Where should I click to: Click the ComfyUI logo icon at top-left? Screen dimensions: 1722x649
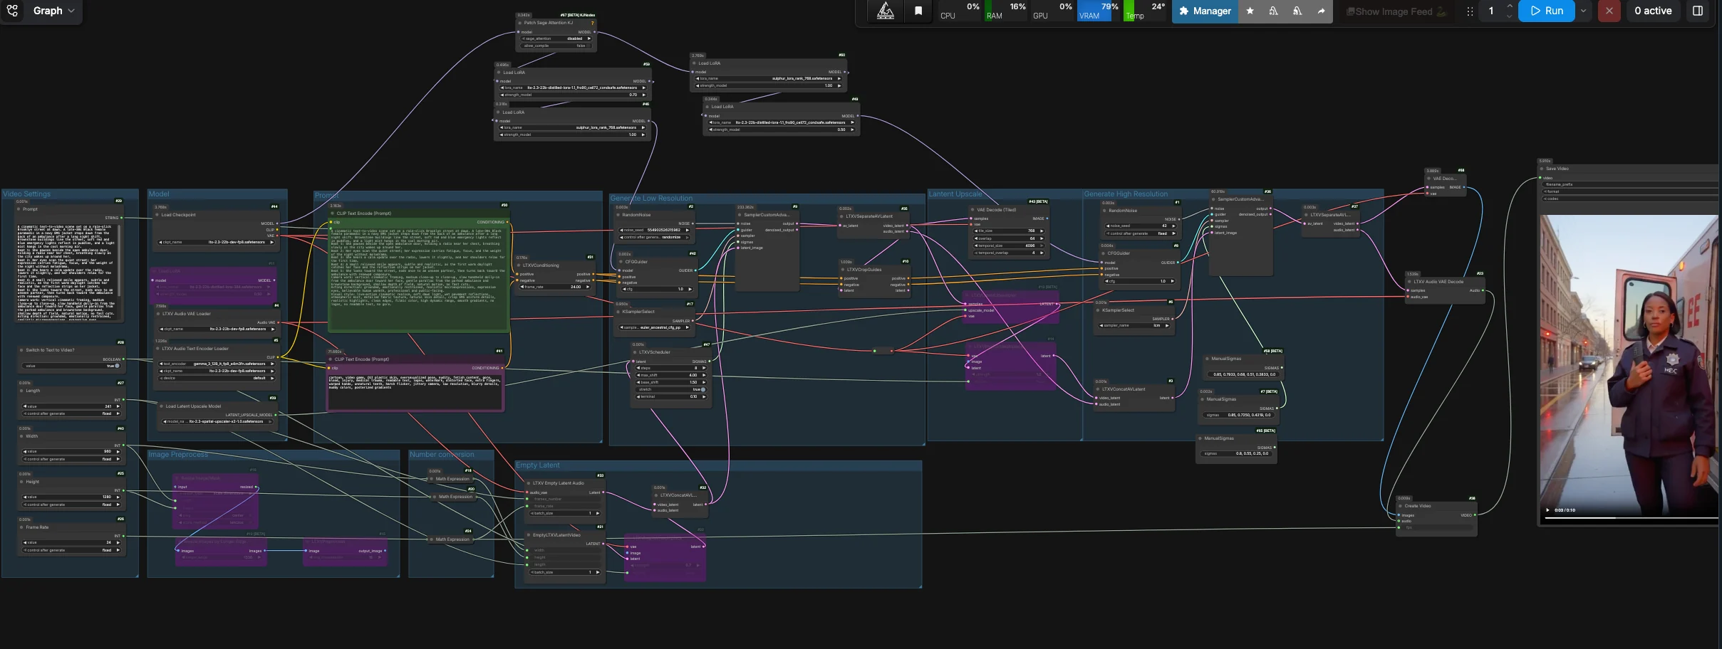(x=12, y=11)
